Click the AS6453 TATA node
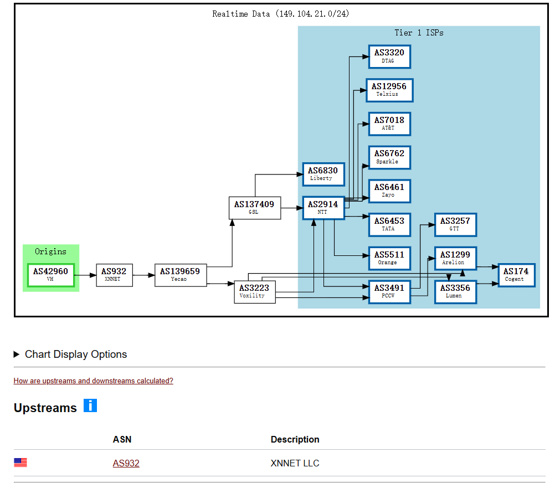555x483 pixels. 390,225
